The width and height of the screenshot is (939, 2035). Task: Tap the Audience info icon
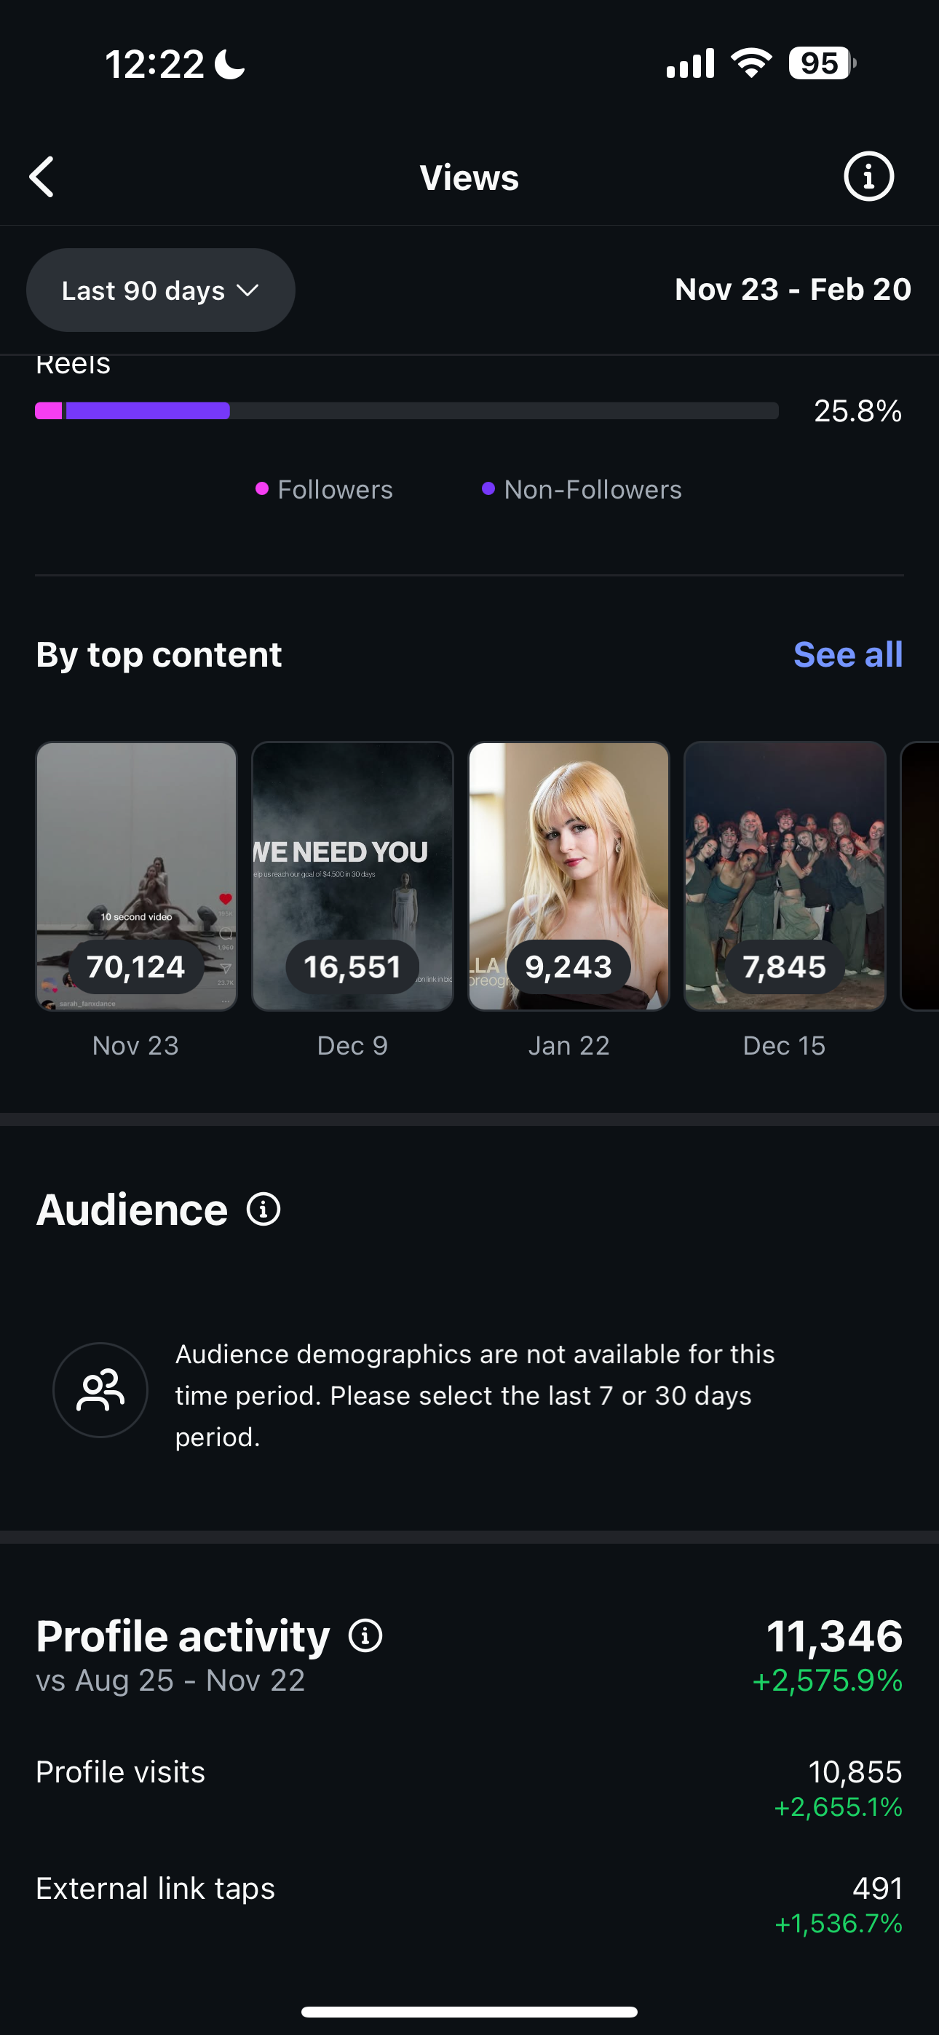point(264,1210)
